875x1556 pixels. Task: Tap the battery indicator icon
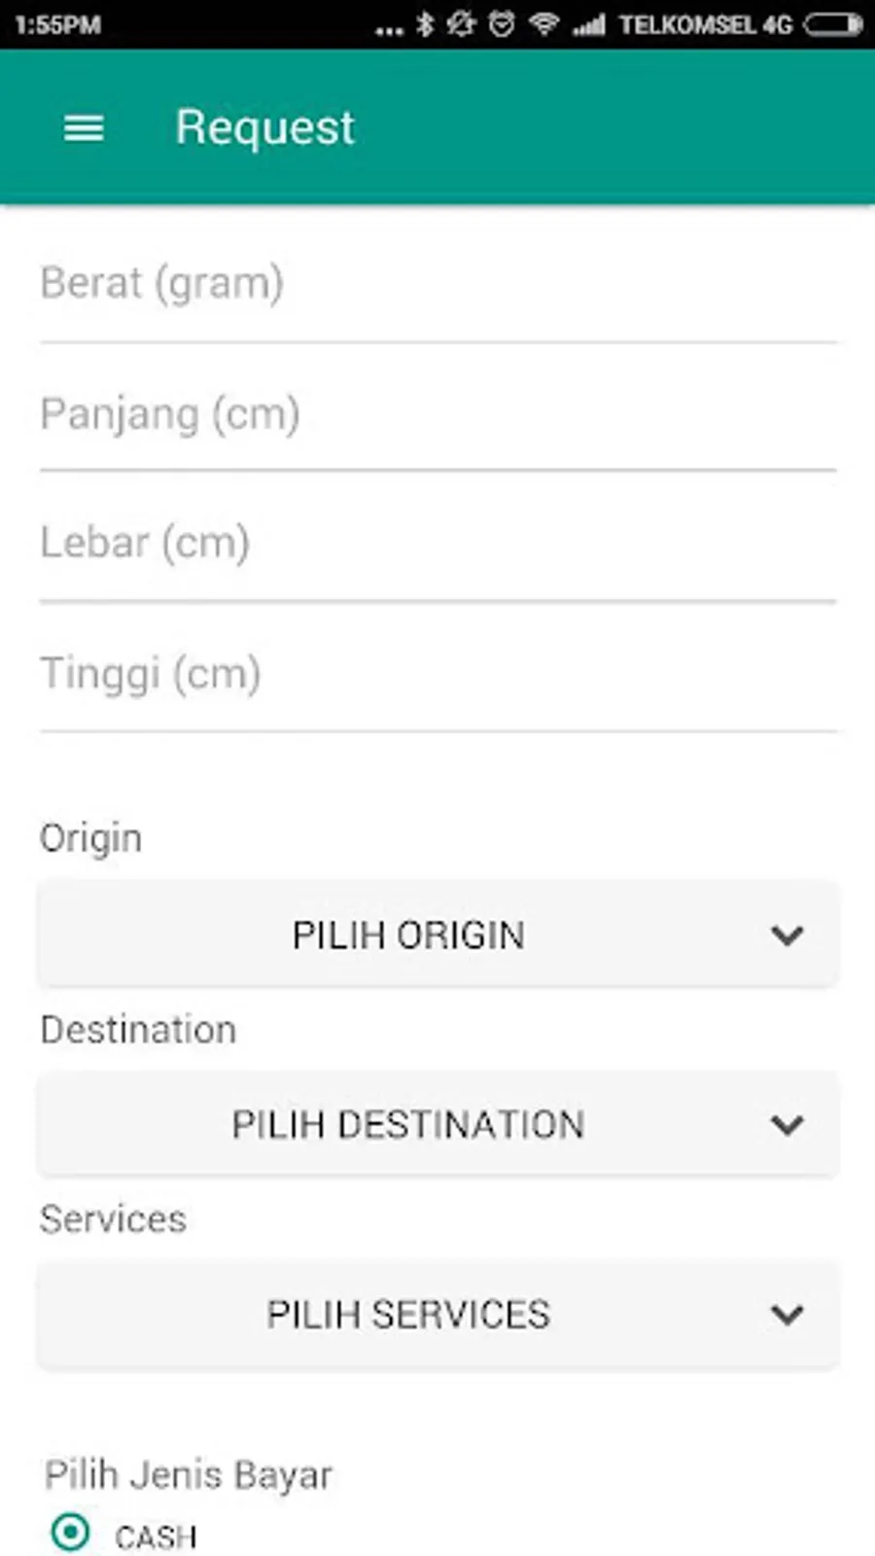(832, 24)
